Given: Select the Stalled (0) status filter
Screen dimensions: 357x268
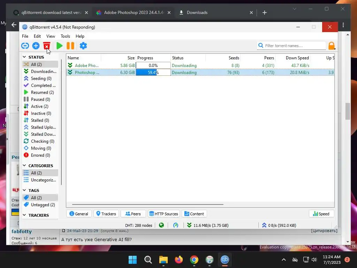Looking at the screenshot, I should [x=40, y=120].
